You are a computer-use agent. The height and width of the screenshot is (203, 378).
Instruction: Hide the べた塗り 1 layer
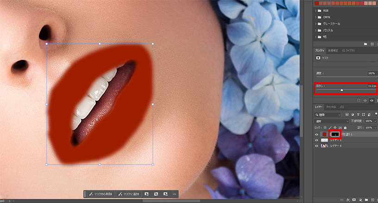pos(317,134)
